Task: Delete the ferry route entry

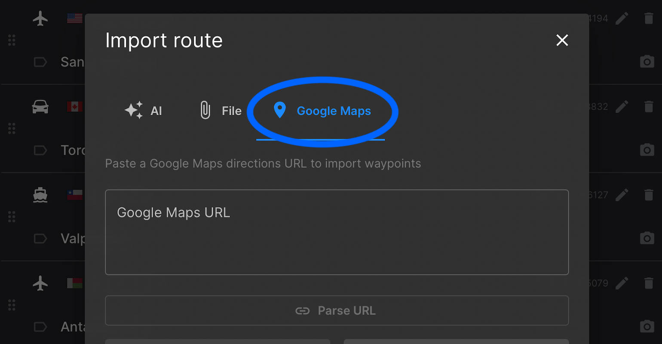Action: [x=648, y=195]
